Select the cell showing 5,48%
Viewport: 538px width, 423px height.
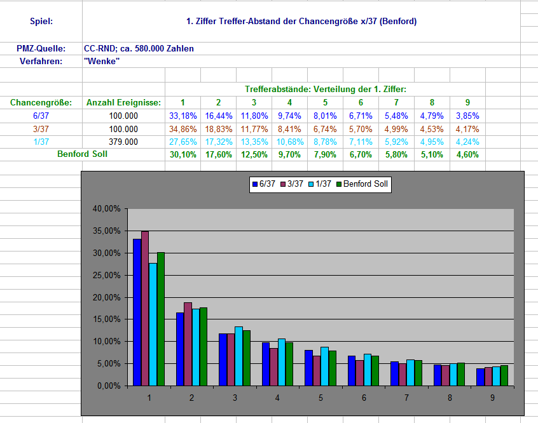(x=396, y=116)
